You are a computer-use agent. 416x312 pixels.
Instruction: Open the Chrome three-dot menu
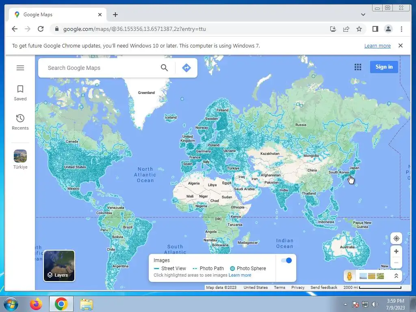401,29
